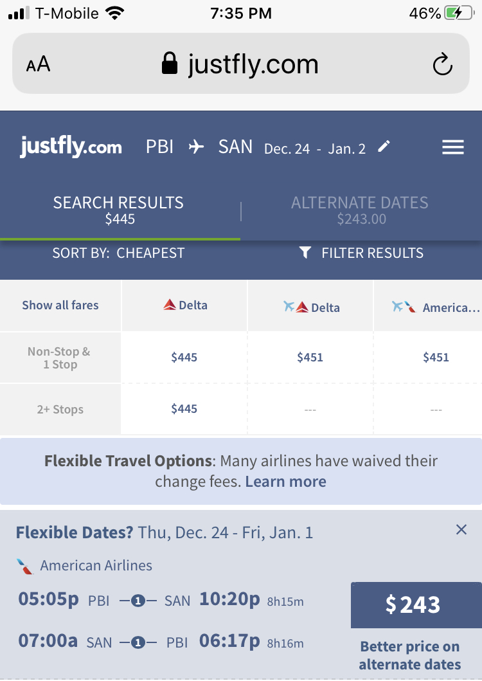The image size is (482, 681).
Task: Open Safari text size settings with AA
Action: [x=37, y=64]
